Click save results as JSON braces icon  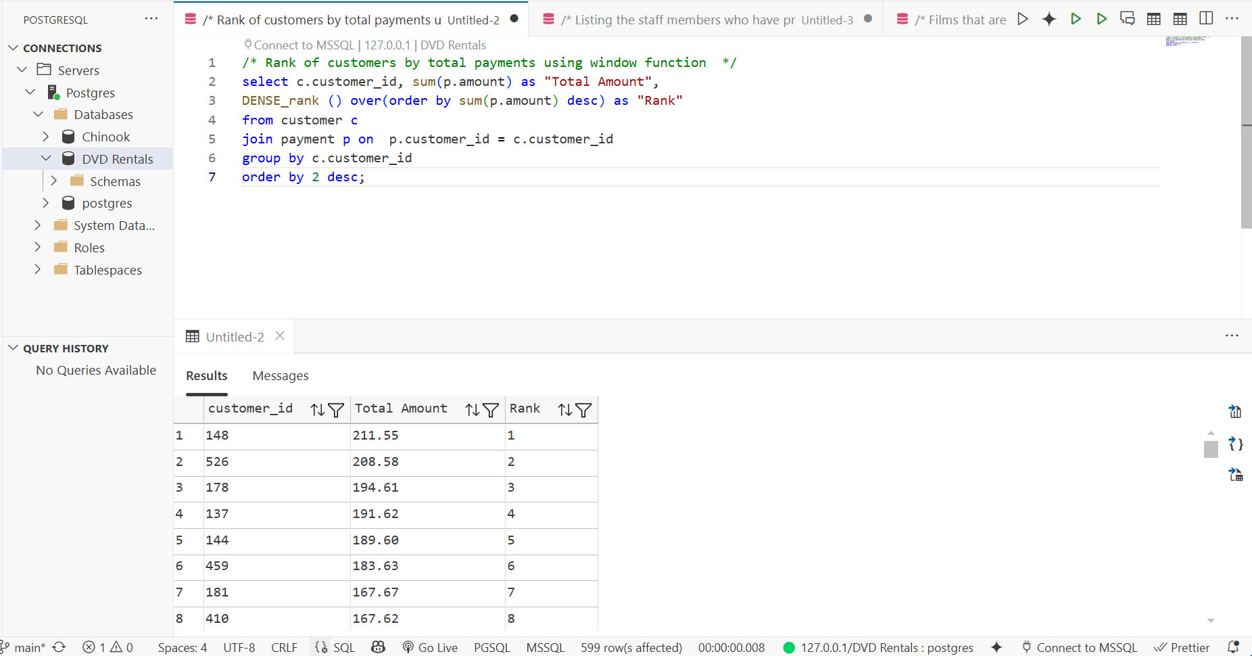[1236, 444]
